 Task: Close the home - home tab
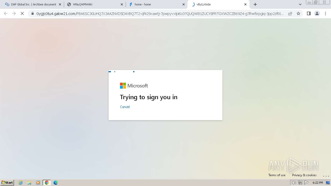tap(184, 4)
